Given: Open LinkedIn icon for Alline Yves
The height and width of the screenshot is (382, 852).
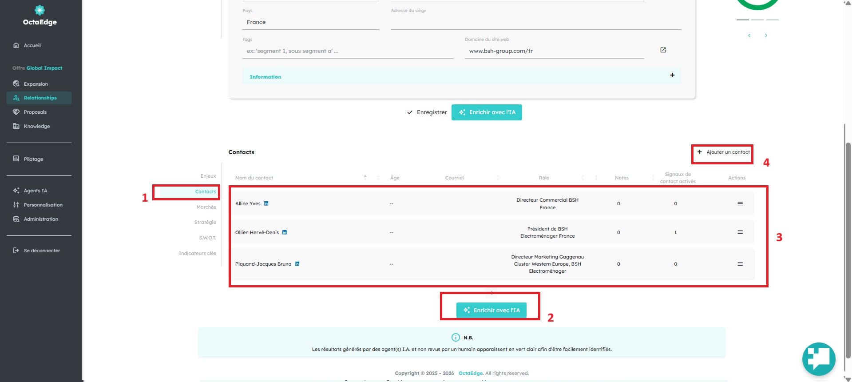Looking at the screenshot, I should (x=266, y=203).
